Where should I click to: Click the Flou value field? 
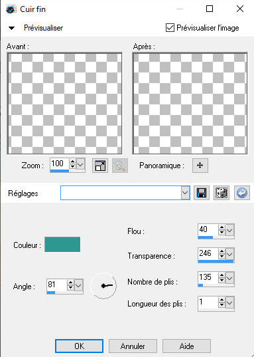(x=208, y=229)
